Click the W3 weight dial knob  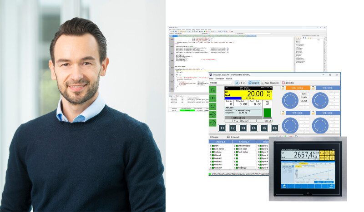(320, 101)
